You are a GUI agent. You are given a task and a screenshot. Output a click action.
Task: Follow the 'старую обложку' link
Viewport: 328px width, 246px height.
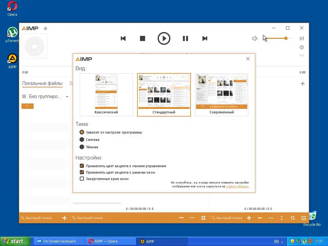click(237, 186)
